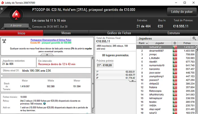Click the smallest stack value 151.594
This screenshot has width=198, height=114.
[x=77, y=86]
